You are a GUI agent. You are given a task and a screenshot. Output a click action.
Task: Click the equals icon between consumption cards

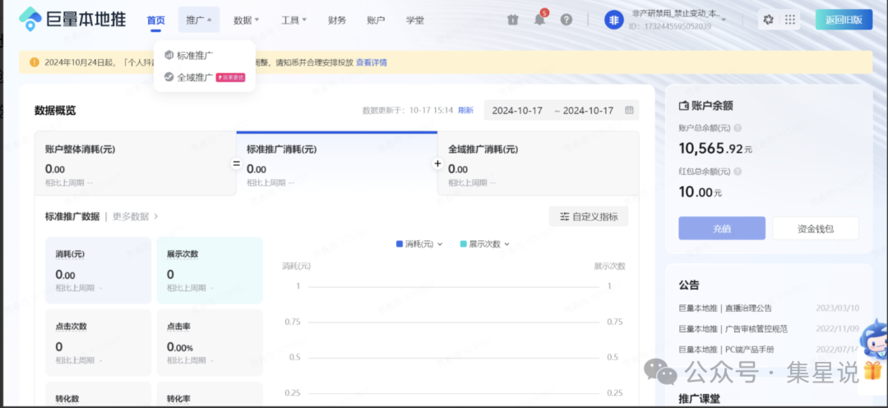pyautogui.click(x=236, y=163)
